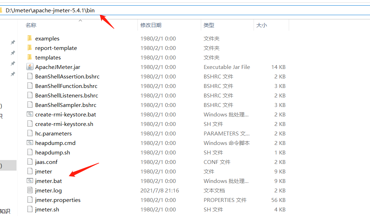The height and width of the screenshot is (216, 370).
Task: Click the folder icon in address bar
Action: point(1,11)
